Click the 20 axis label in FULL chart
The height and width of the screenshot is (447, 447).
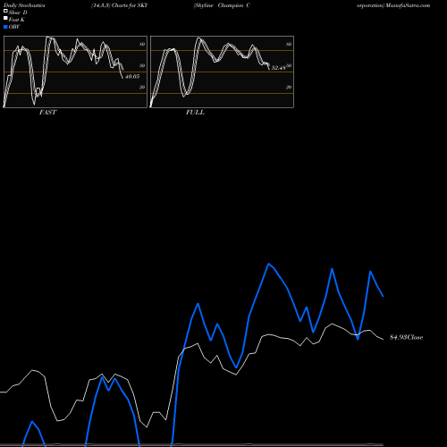tap(289, 87)
